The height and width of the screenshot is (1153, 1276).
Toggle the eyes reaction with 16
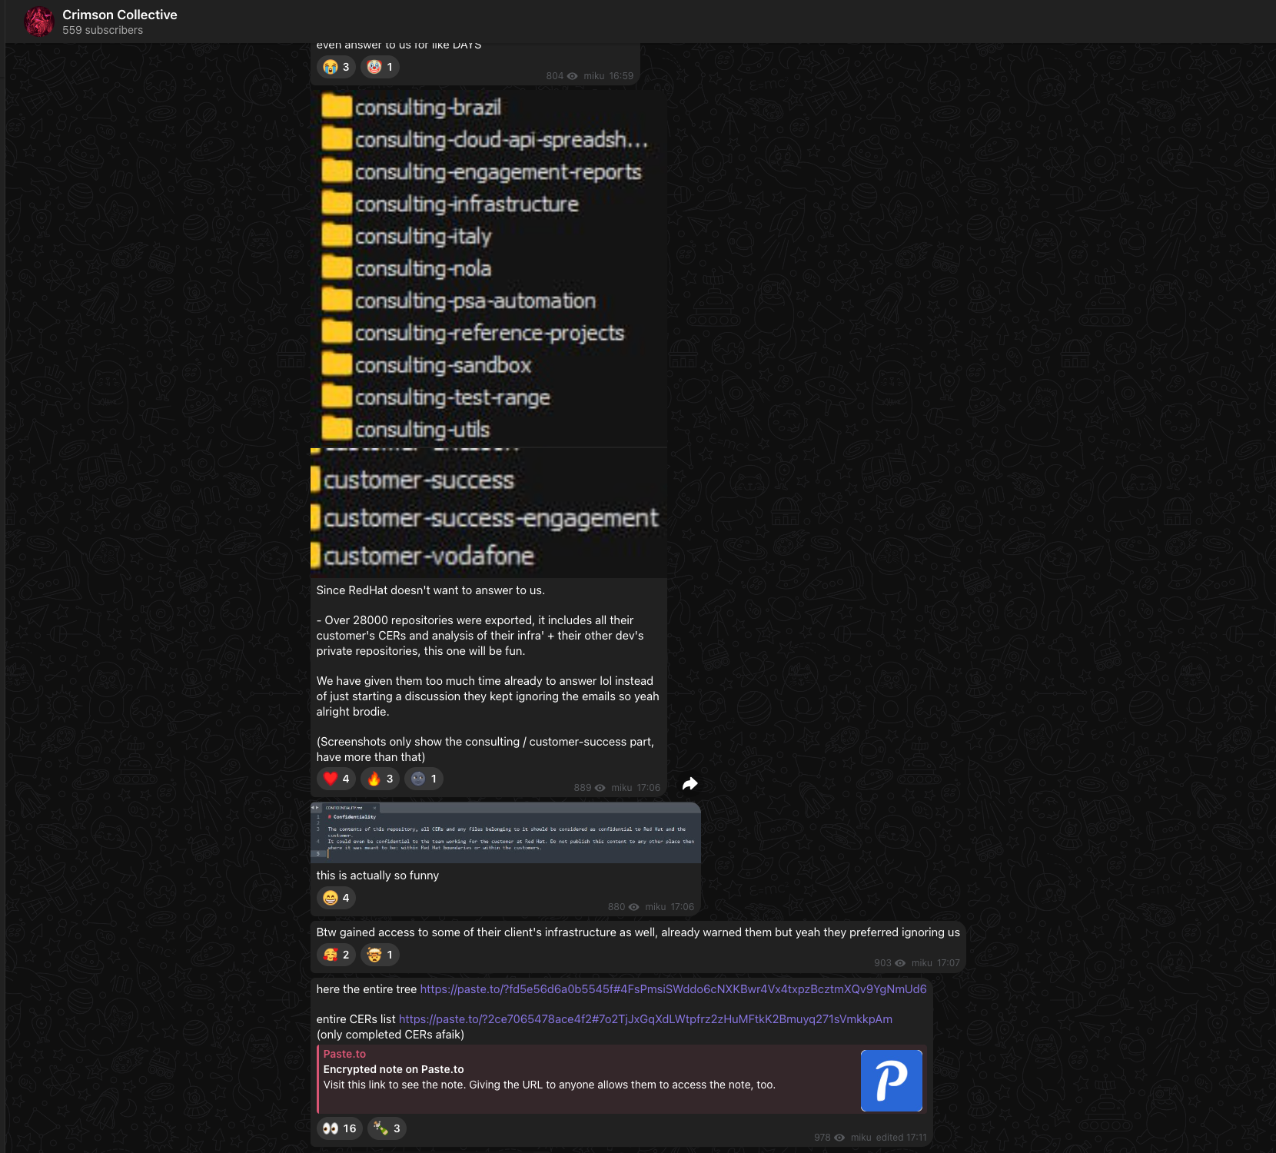pos(339,1128)
